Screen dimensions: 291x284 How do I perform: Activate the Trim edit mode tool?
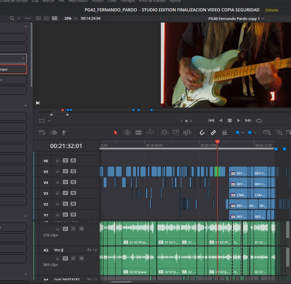point(127,133)
